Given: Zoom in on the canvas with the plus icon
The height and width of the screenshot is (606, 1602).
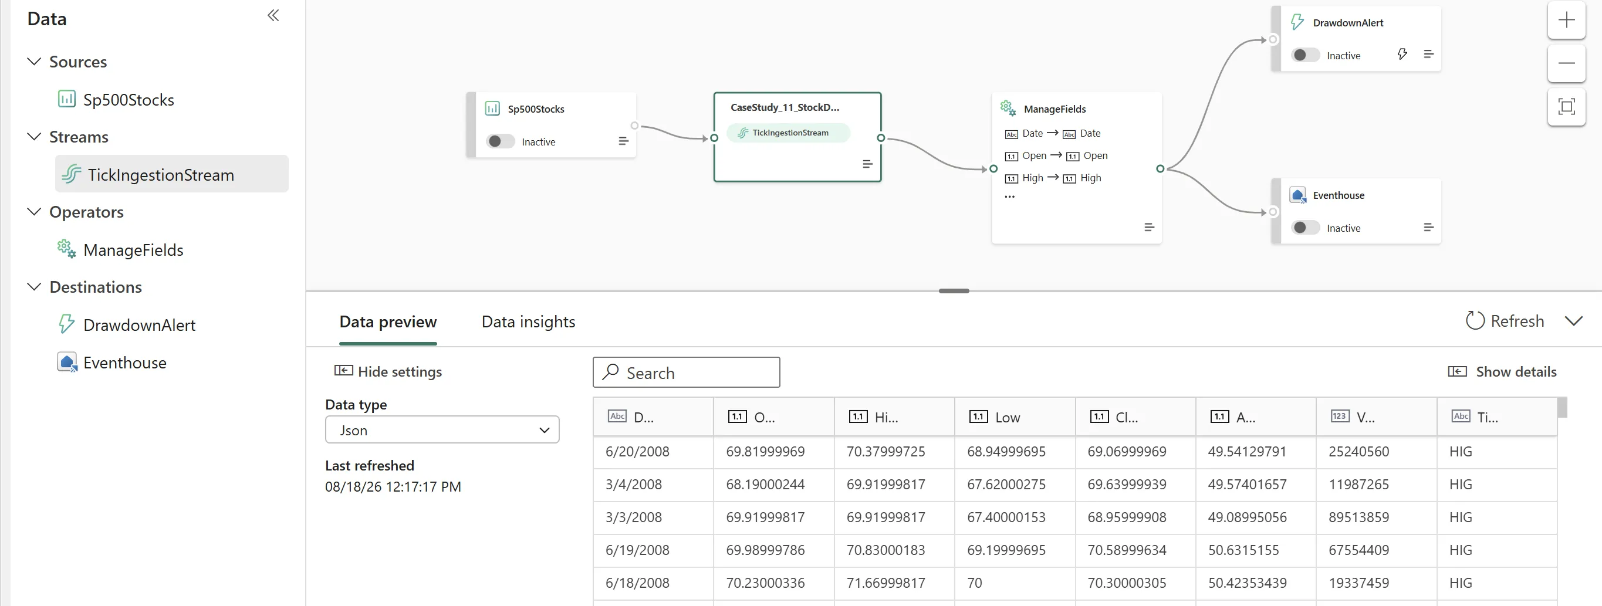Looking at the screenshot, I should coord(1566,20).
